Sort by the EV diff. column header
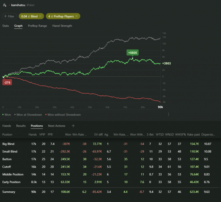221x202 pixels. click(99, 134)
